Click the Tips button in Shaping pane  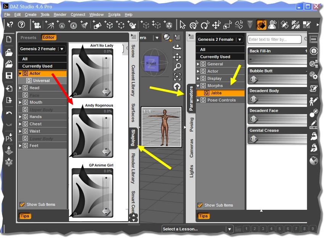(25, 216)
